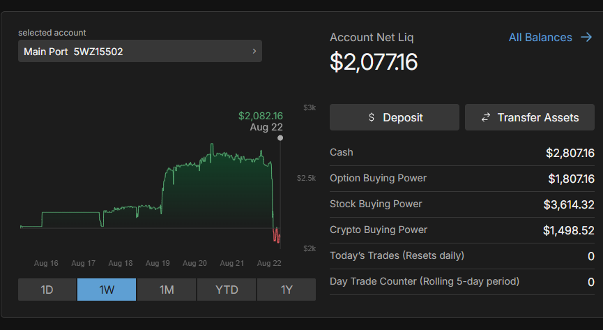This screenshot has width=603, height=330.
Task: Click the Aug 22 chart marker dot
Action: tap(280, 138)
